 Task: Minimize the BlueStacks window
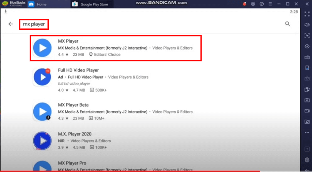279,4
